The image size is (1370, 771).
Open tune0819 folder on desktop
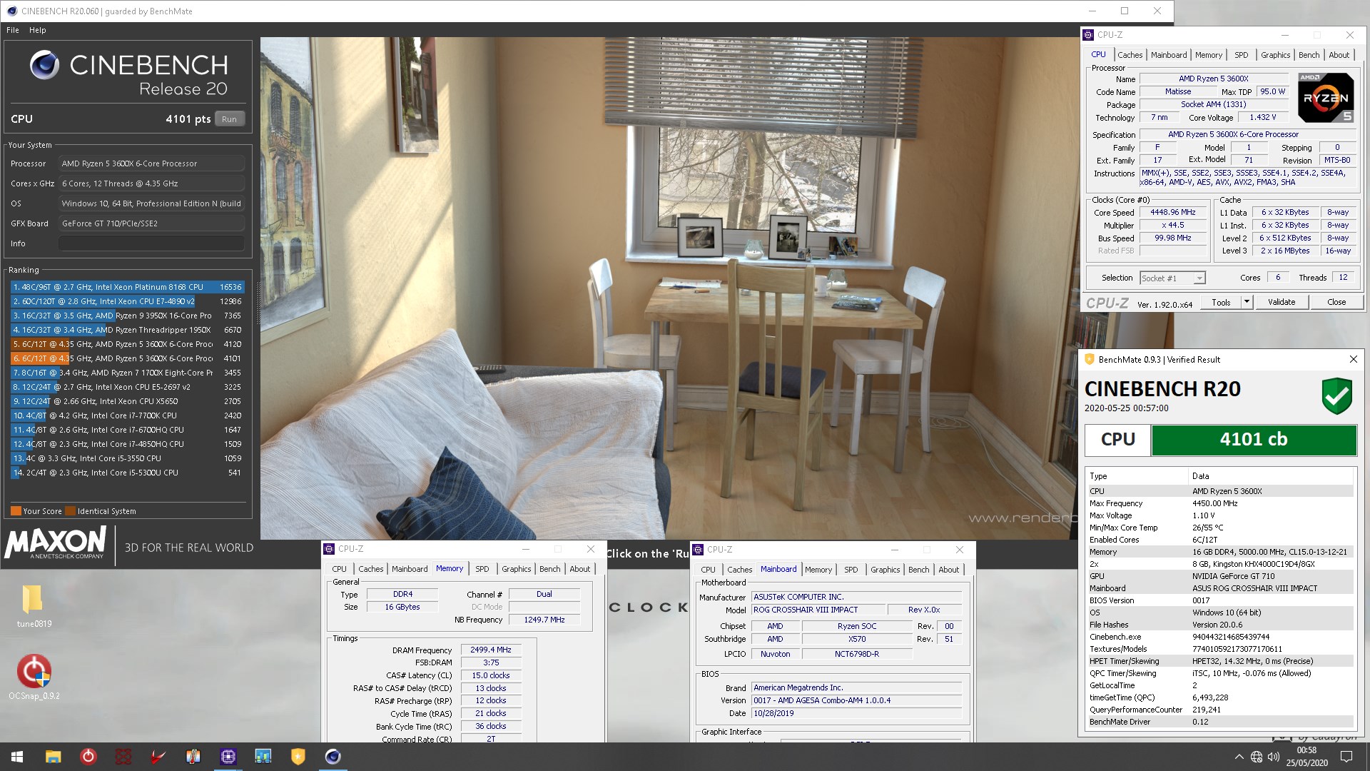click(34, 605)
